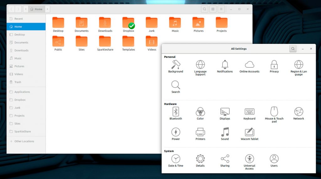Viewport: 321px width, 179px height.
Task: Open the Displays settings
Action: point(225,112)
